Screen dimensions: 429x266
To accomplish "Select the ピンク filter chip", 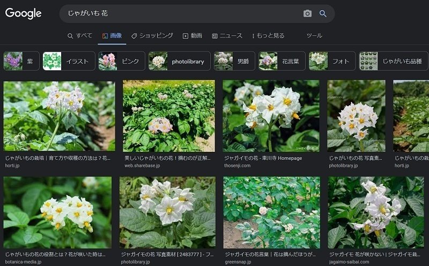I will [x=122, y=61].
